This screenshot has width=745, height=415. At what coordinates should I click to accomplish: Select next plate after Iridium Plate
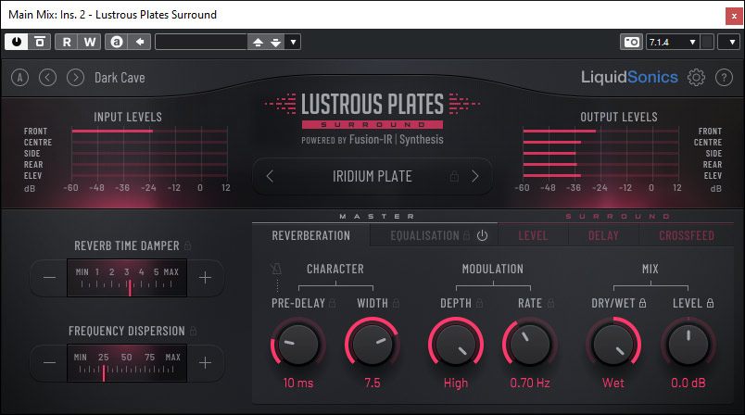(475, 176)
